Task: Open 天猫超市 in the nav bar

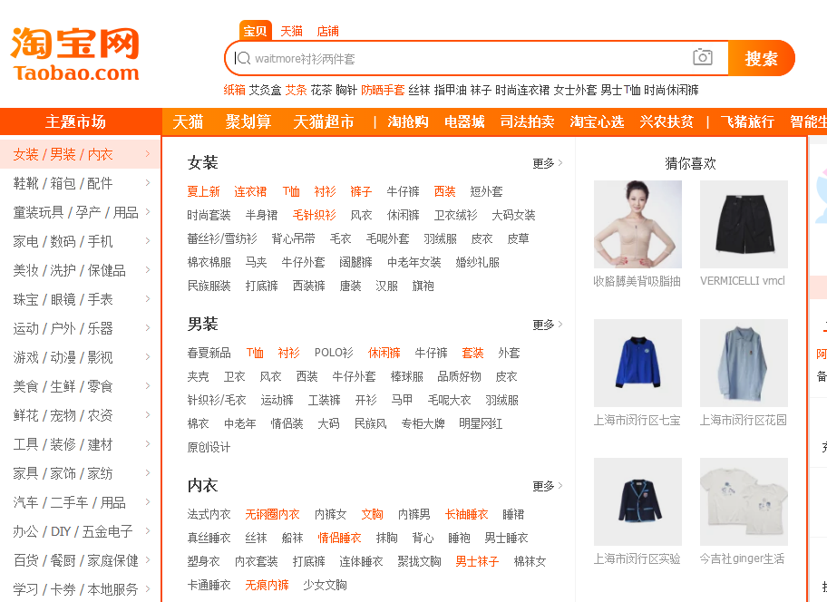Action: pos(324,121)
